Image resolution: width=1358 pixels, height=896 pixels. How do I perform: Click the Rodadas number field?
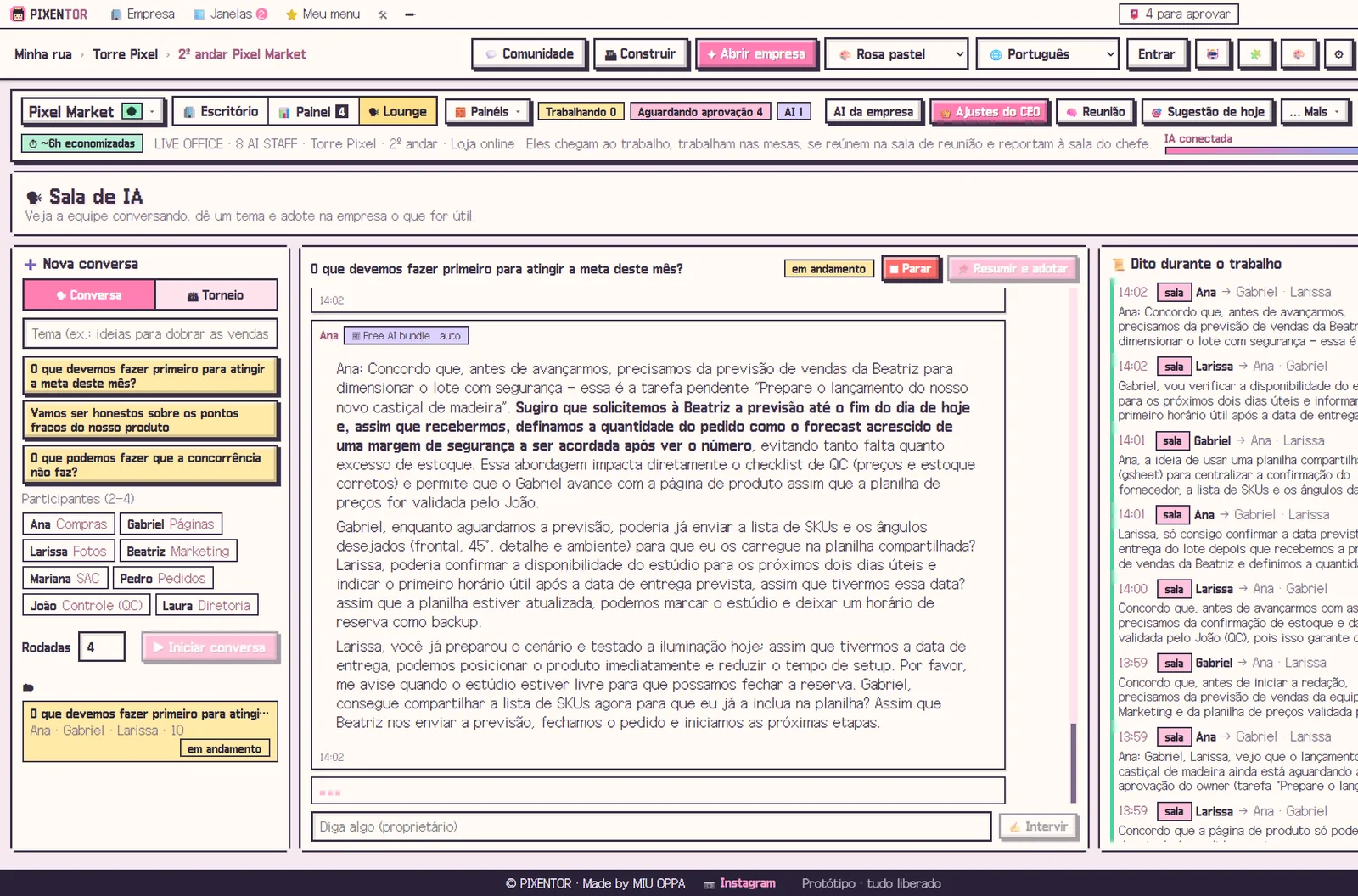point(102,647)
